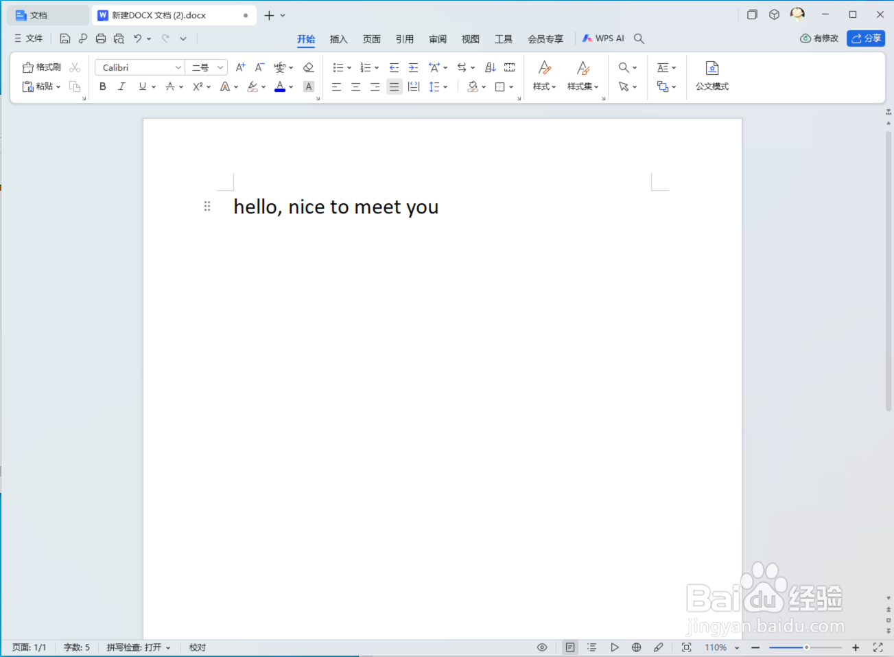This screenshot has width=894, height=657.
Task: Switch to the 审阅 Review tab
Action: [438, 39]
